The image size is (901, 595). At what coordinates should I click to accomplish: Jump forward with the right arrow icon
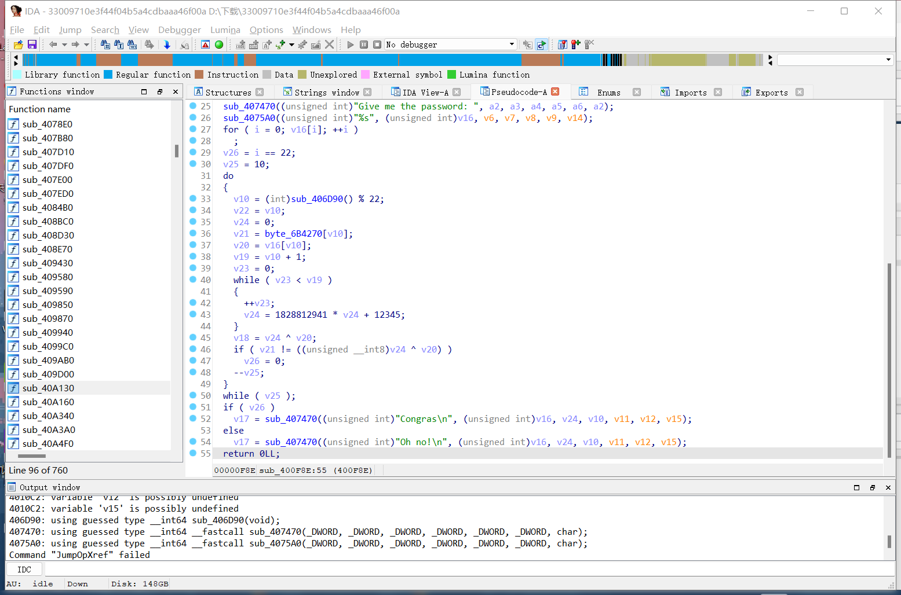click(75, 45)
